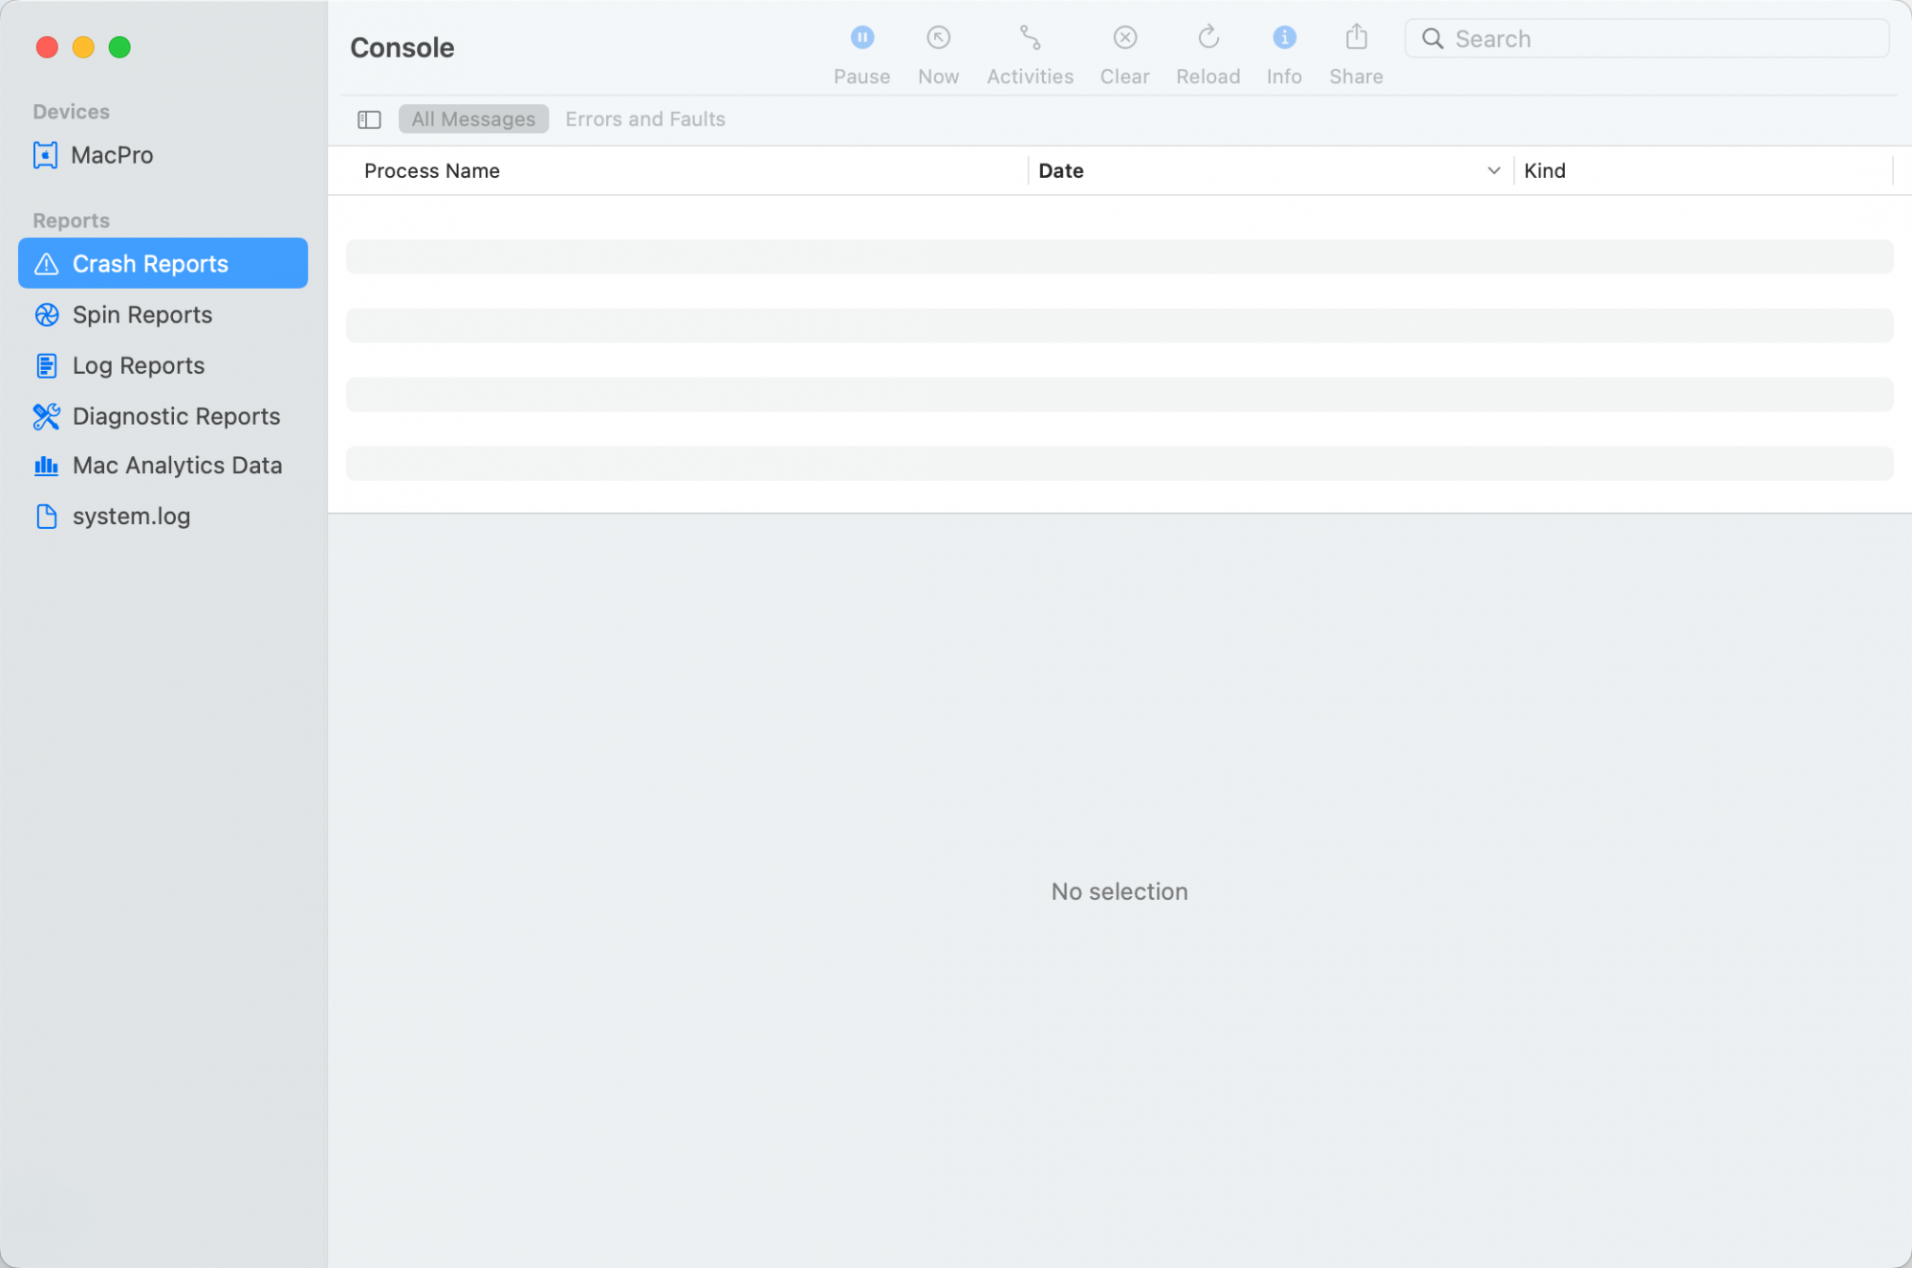Click the Share toolbar icon
Image resolution: width=1912 pixels, height=1268 pixels.
[x=1356, y=38]
